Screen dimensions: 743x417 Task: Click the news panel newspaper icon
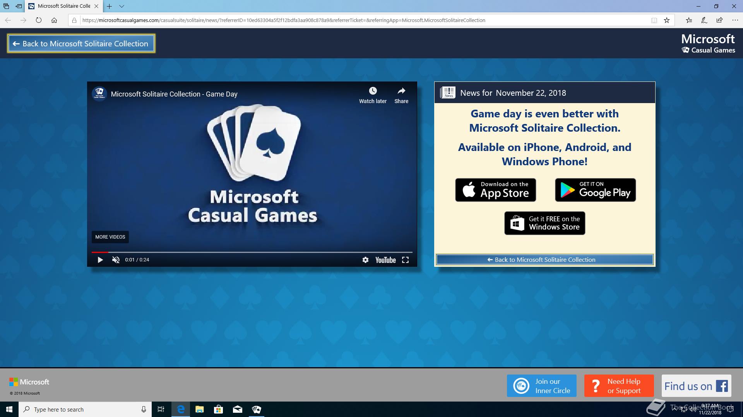448,92
